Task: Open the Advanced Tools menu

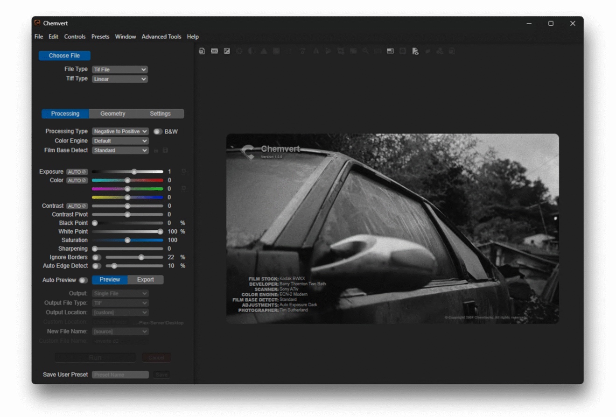Action: [161, 36]
